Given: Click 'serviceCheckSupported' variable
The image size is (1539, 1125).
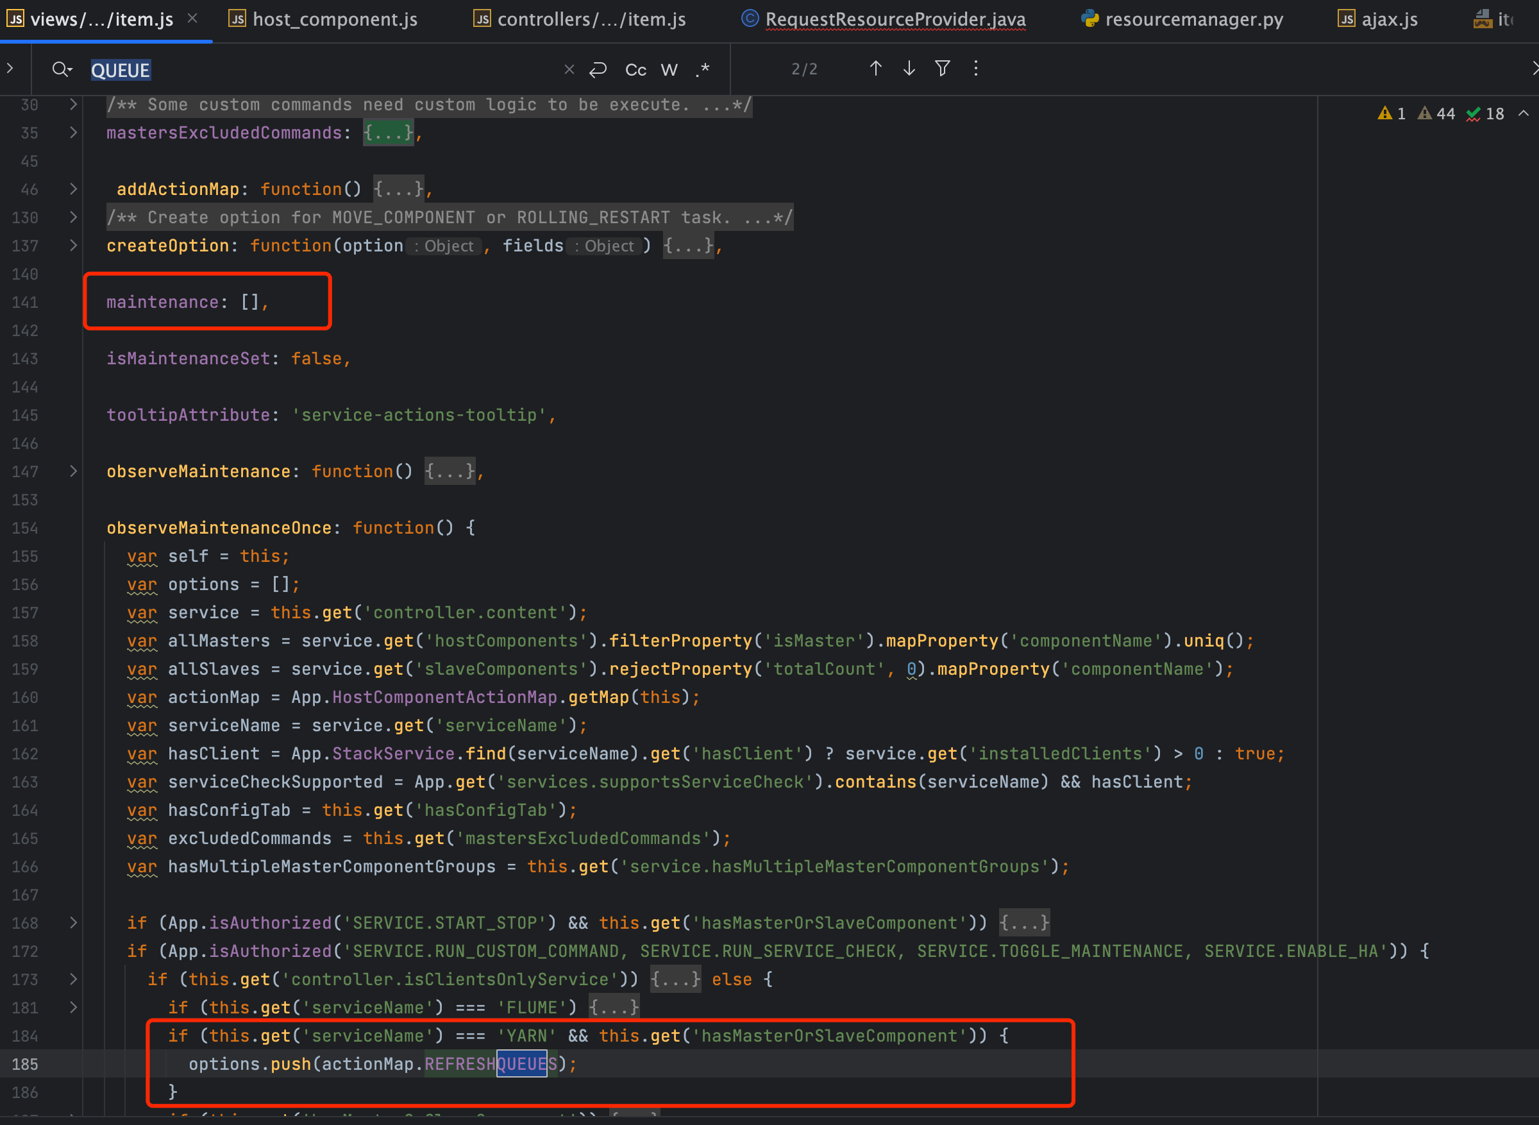Looking at the screenshot, I should 275,782.
